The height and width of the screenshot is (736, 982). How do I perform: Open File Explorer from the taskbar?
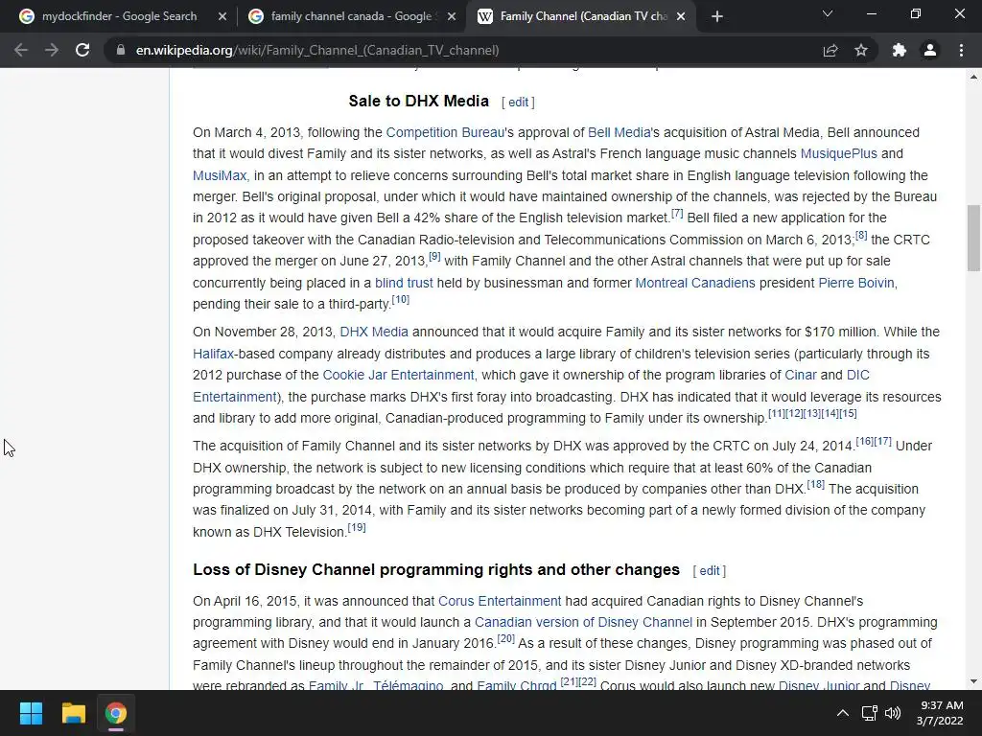point(73,713)
